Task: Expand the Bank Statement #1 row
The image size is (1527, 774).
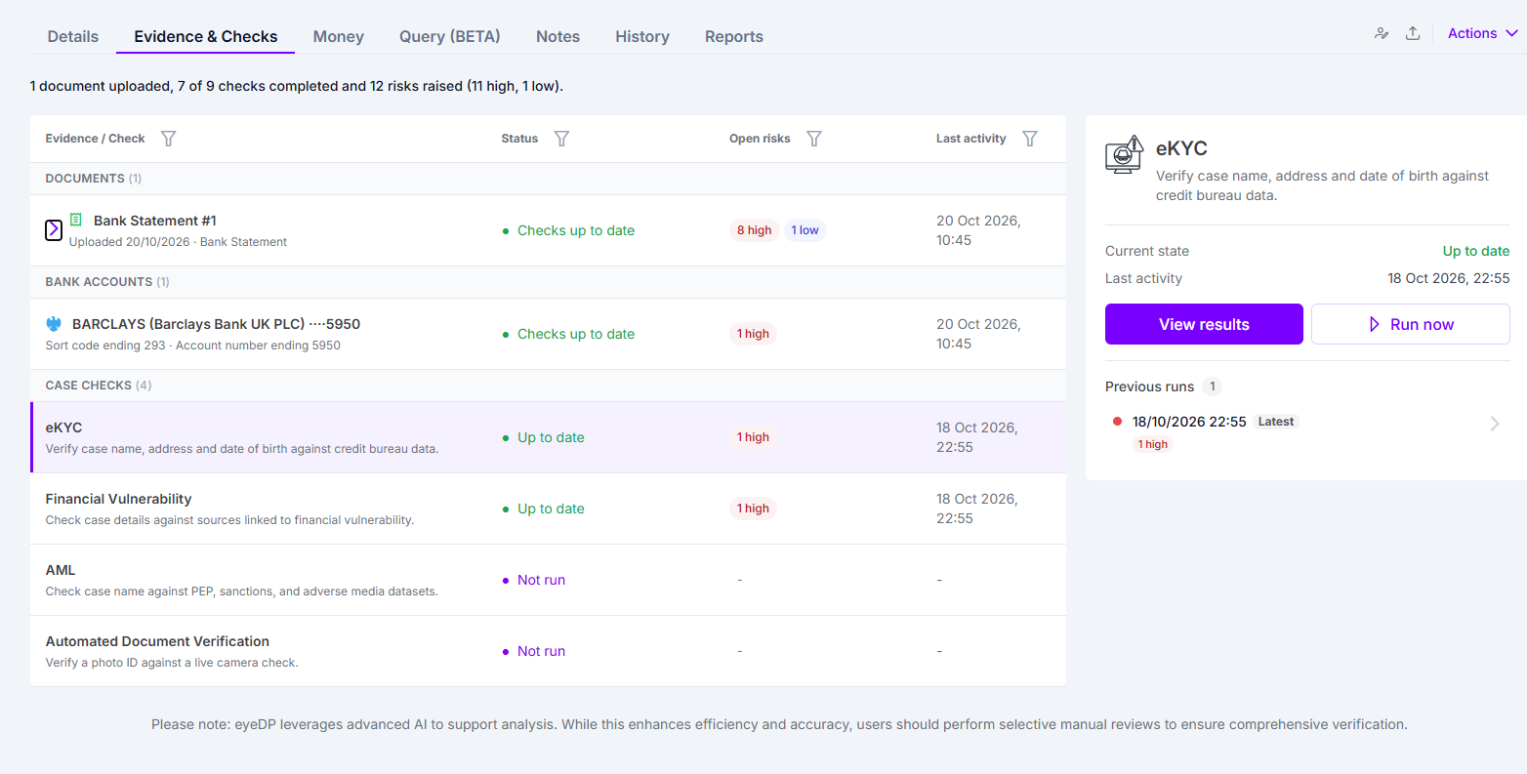Action: point(54,229)
